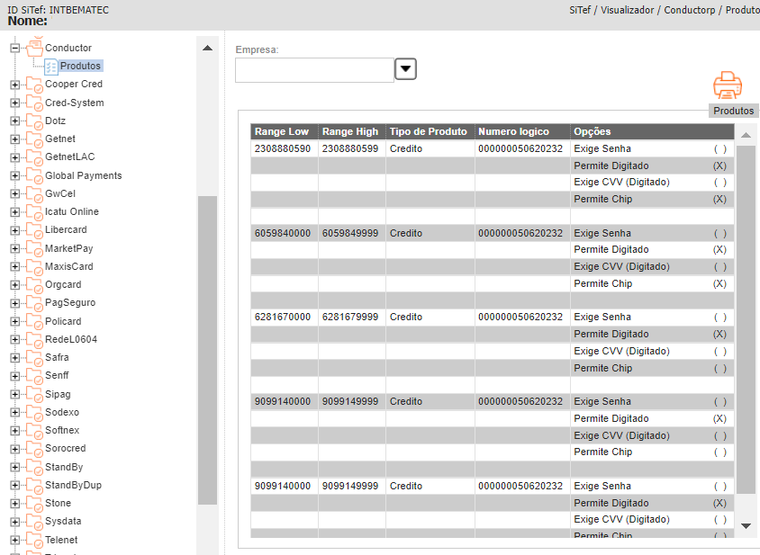Image resolution: width=760 pixels, height=555 pixels.
Task: Focus the Empresa input field
Action: pyautogui.click(x=314, y=70)
